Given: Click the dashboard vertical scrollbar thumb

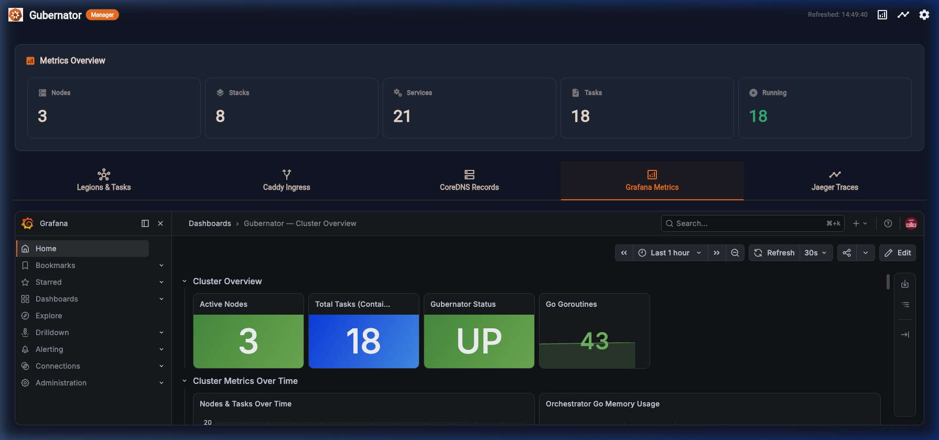Looking at the screenshot, I should [888, 282].
